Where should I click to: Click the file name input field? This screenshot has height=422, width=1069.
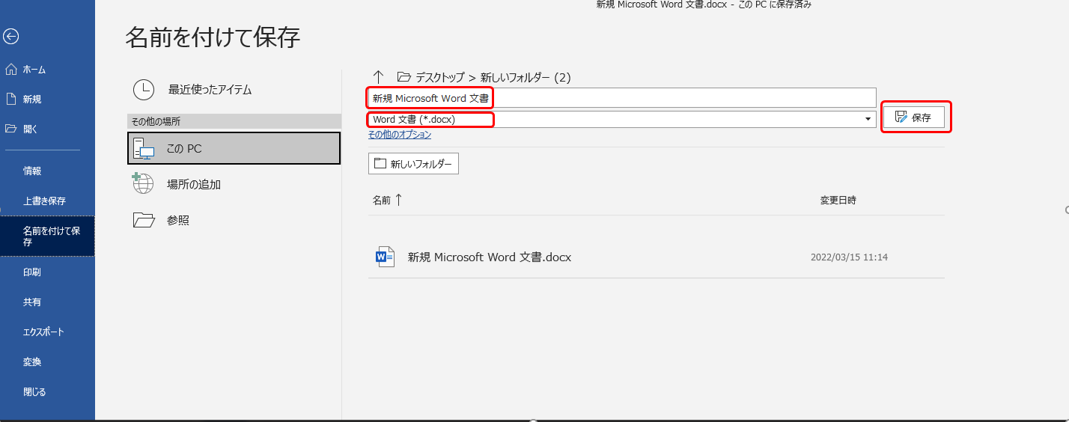click(x=621, y=97)
